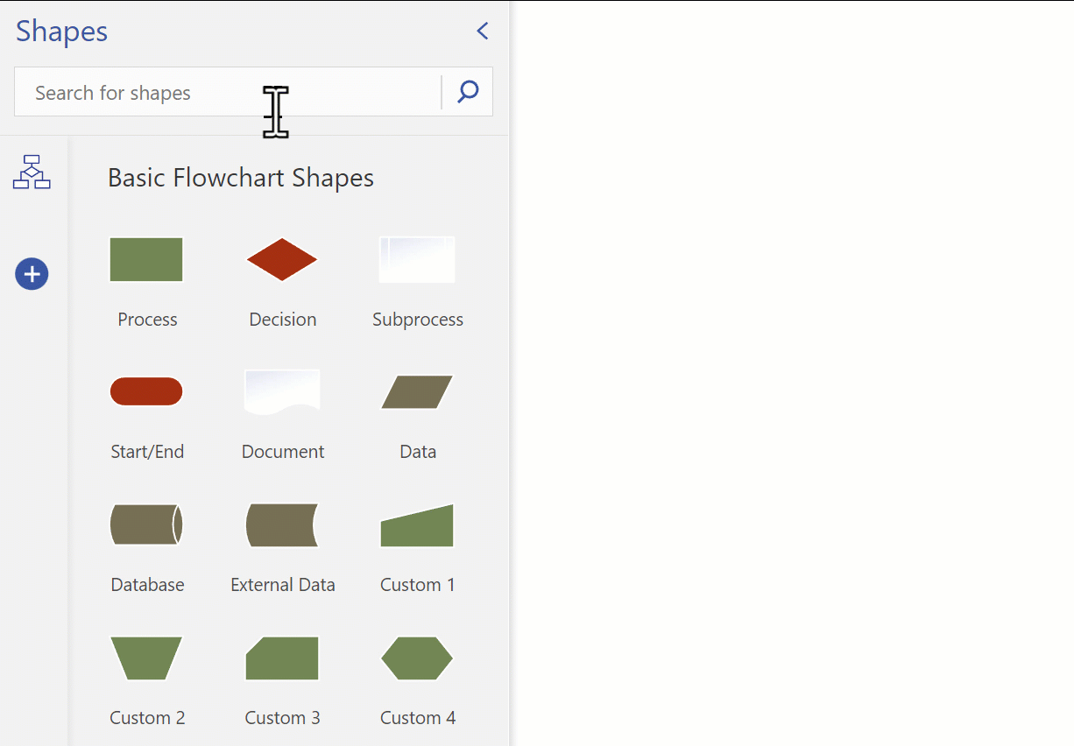The width and height of the screenshot is (1074, 746).
Task: Select the Start/End shape
Action: pos(145,391)
